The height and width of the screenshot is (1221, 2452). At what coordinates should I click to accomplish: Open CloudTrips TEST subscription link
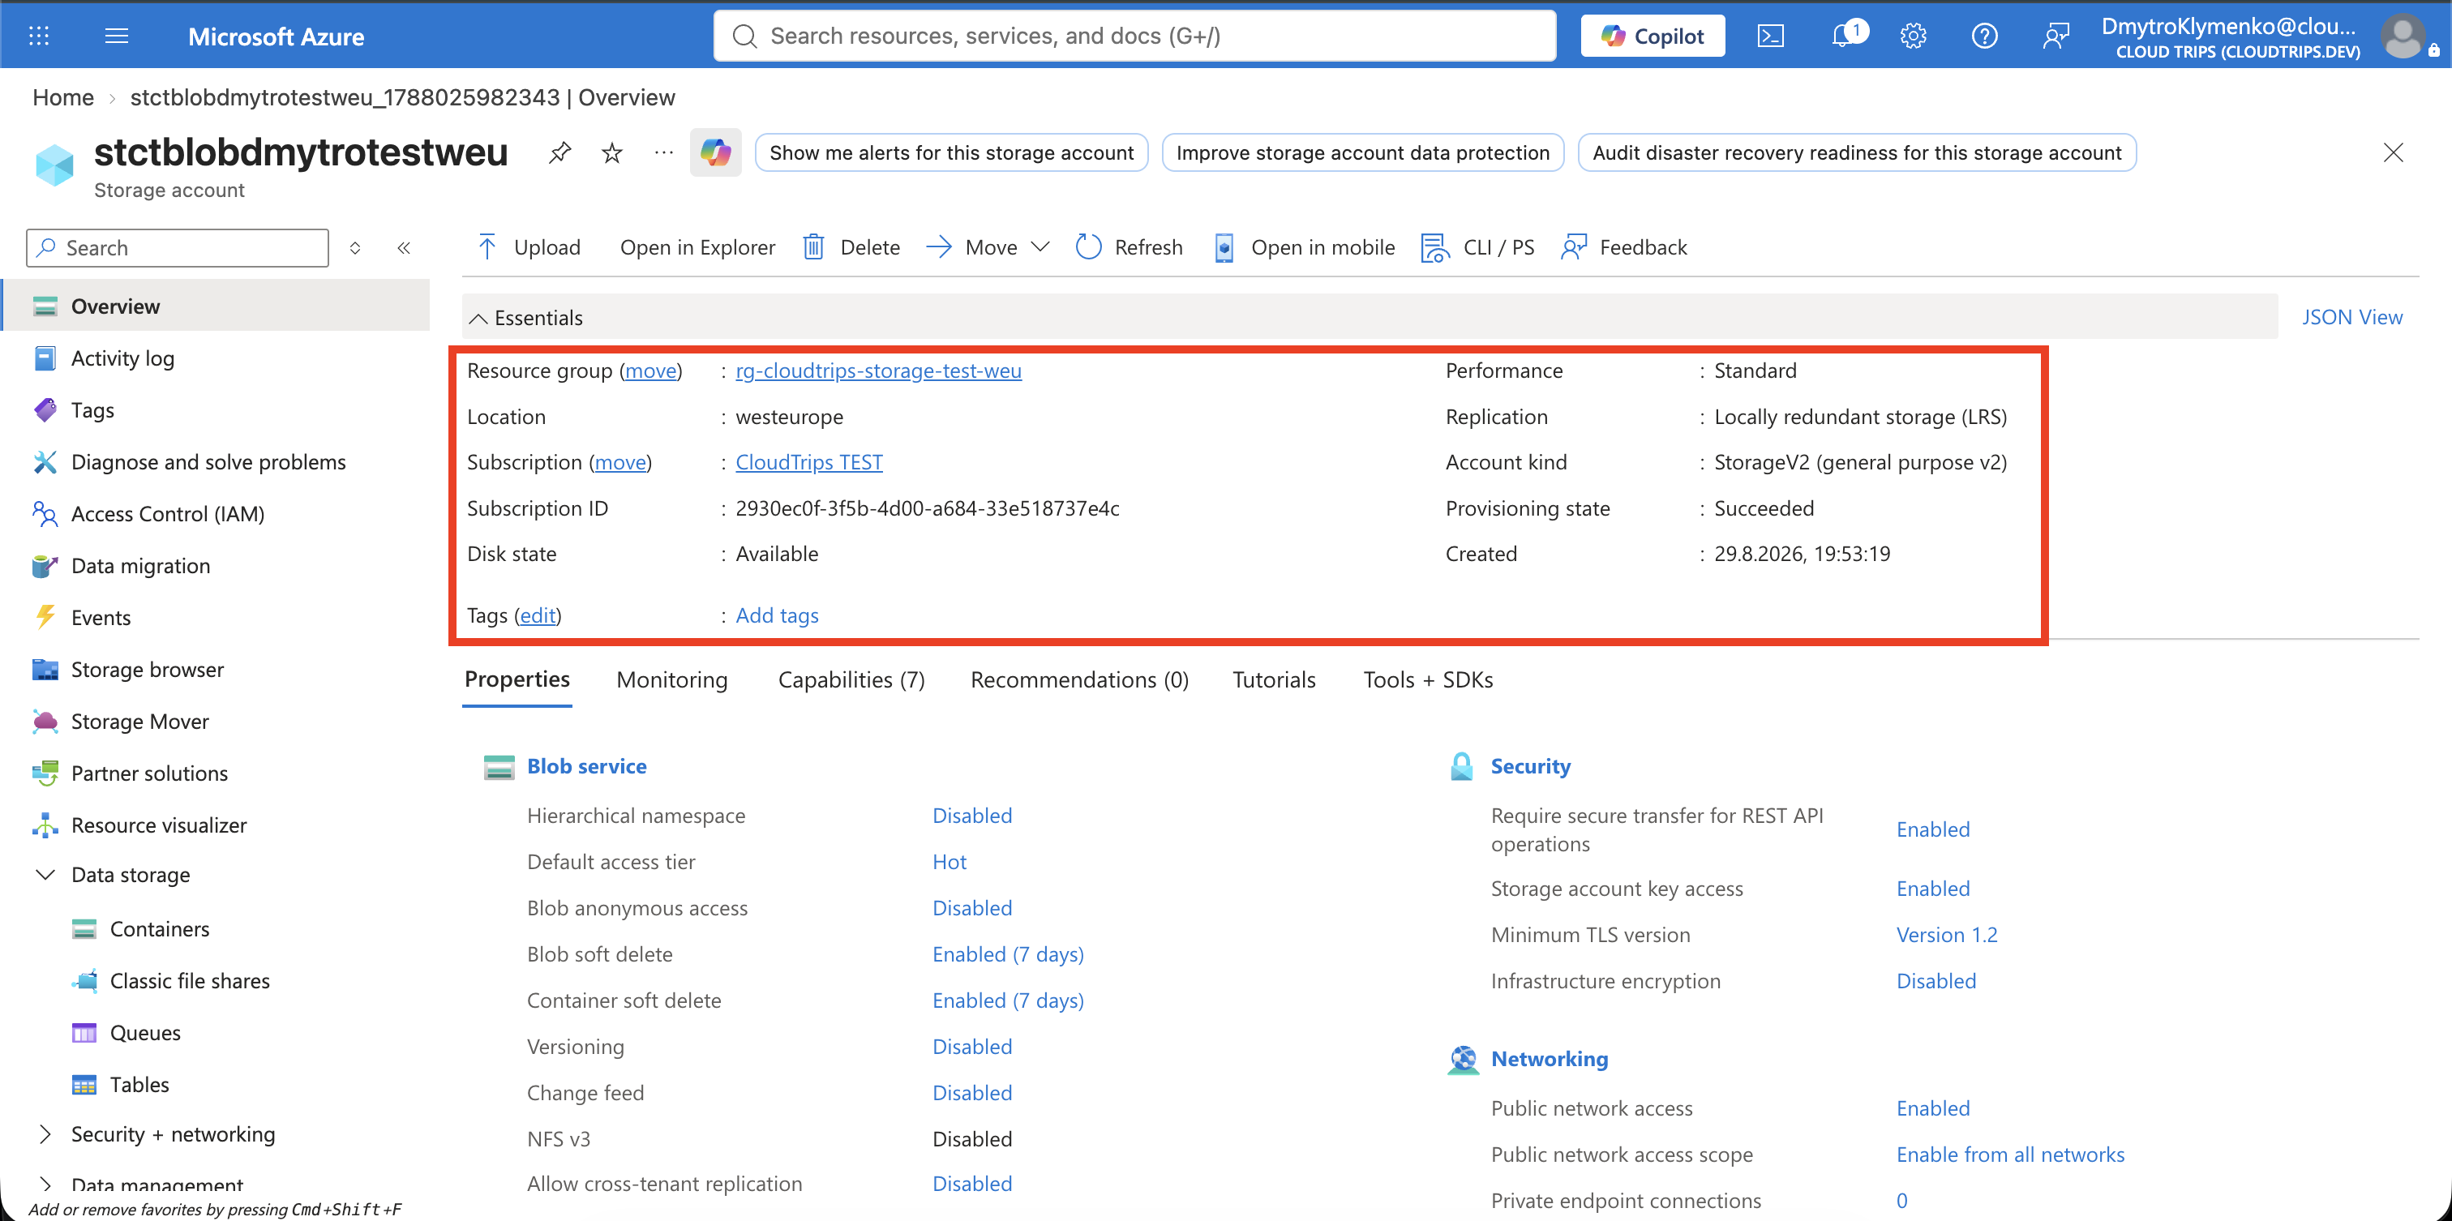pyautogui.click(x=809, y=461)
